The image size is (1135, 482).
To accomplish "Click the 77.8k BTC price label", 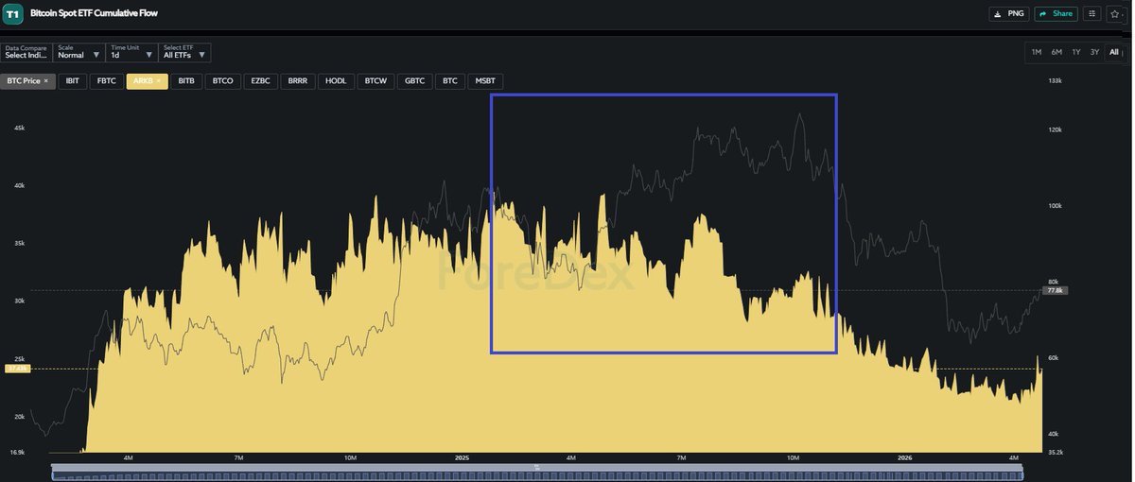I will tap(1056, 290).
